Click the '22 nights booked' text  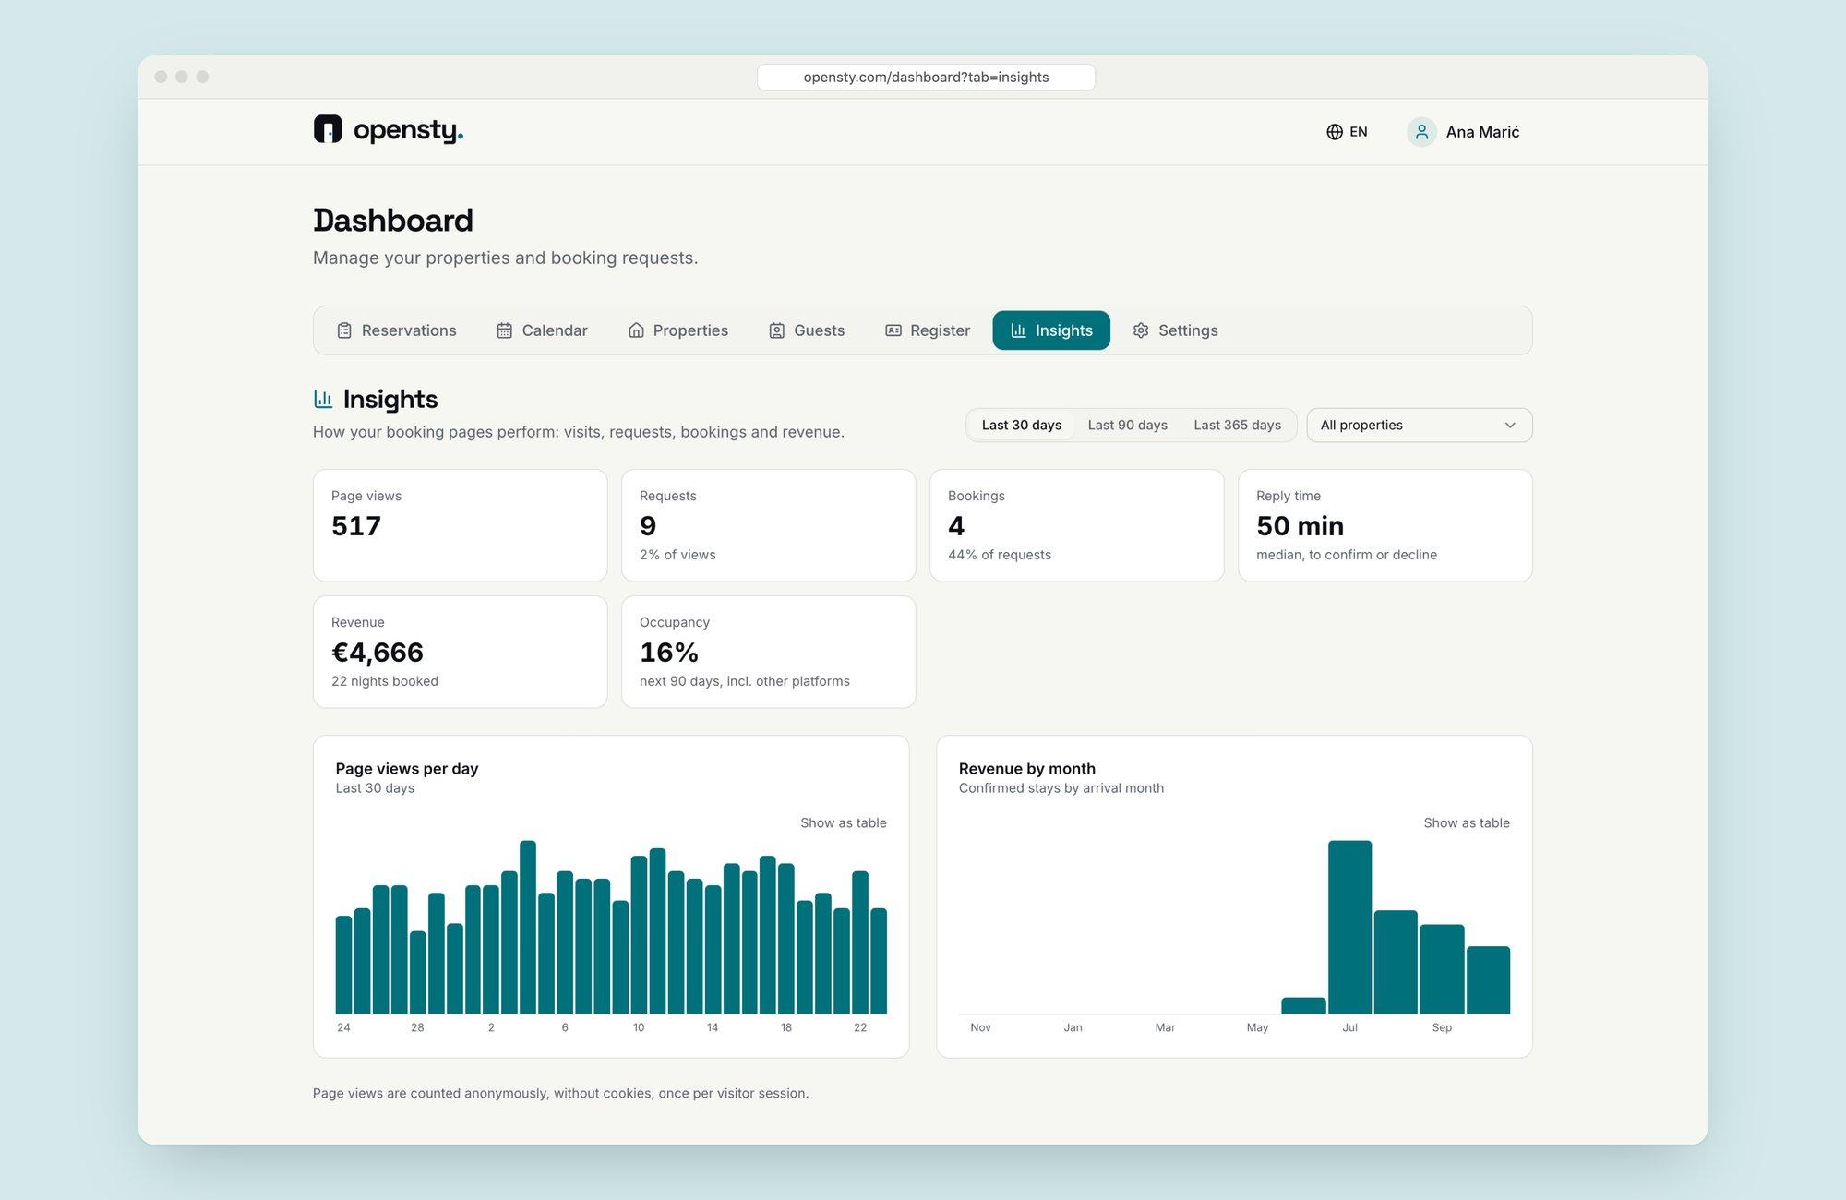click(x=385, y=681)
